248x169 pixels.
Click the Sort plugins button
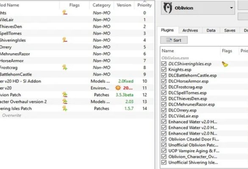point(174,40)
